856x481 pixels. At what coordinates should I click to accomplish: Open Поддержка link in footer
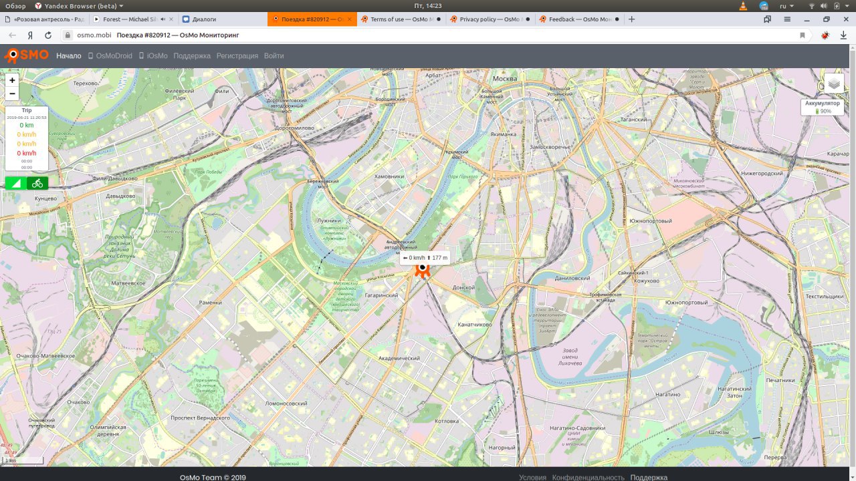[x=649, y=478]
